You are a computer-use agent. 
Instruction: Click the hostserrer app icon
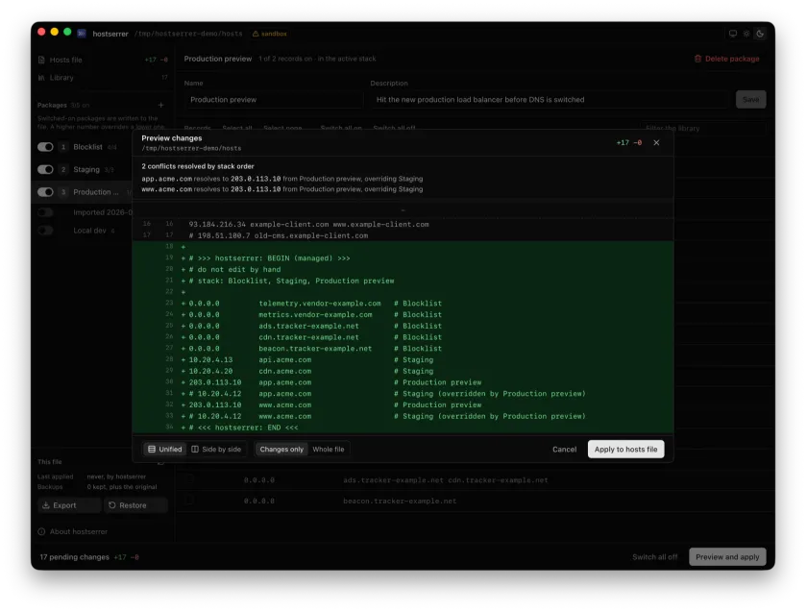coord(82,34)
